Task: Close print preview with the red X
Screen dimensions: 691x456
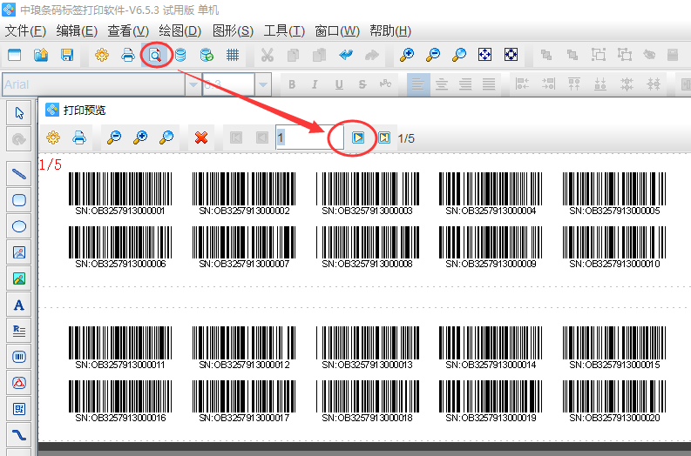Action: pyautogui.click(x=201, y=137)
